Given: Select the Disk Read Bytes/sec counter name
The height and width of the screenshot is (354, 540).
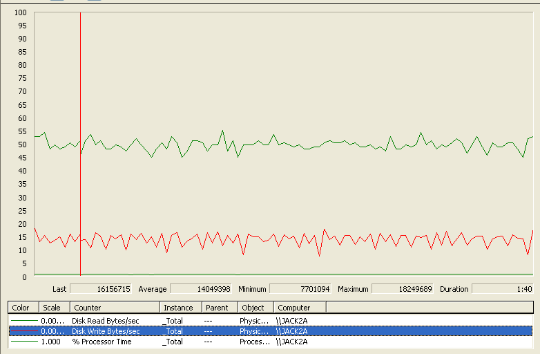Looking at the screenshot, I should tap(105, 321).
